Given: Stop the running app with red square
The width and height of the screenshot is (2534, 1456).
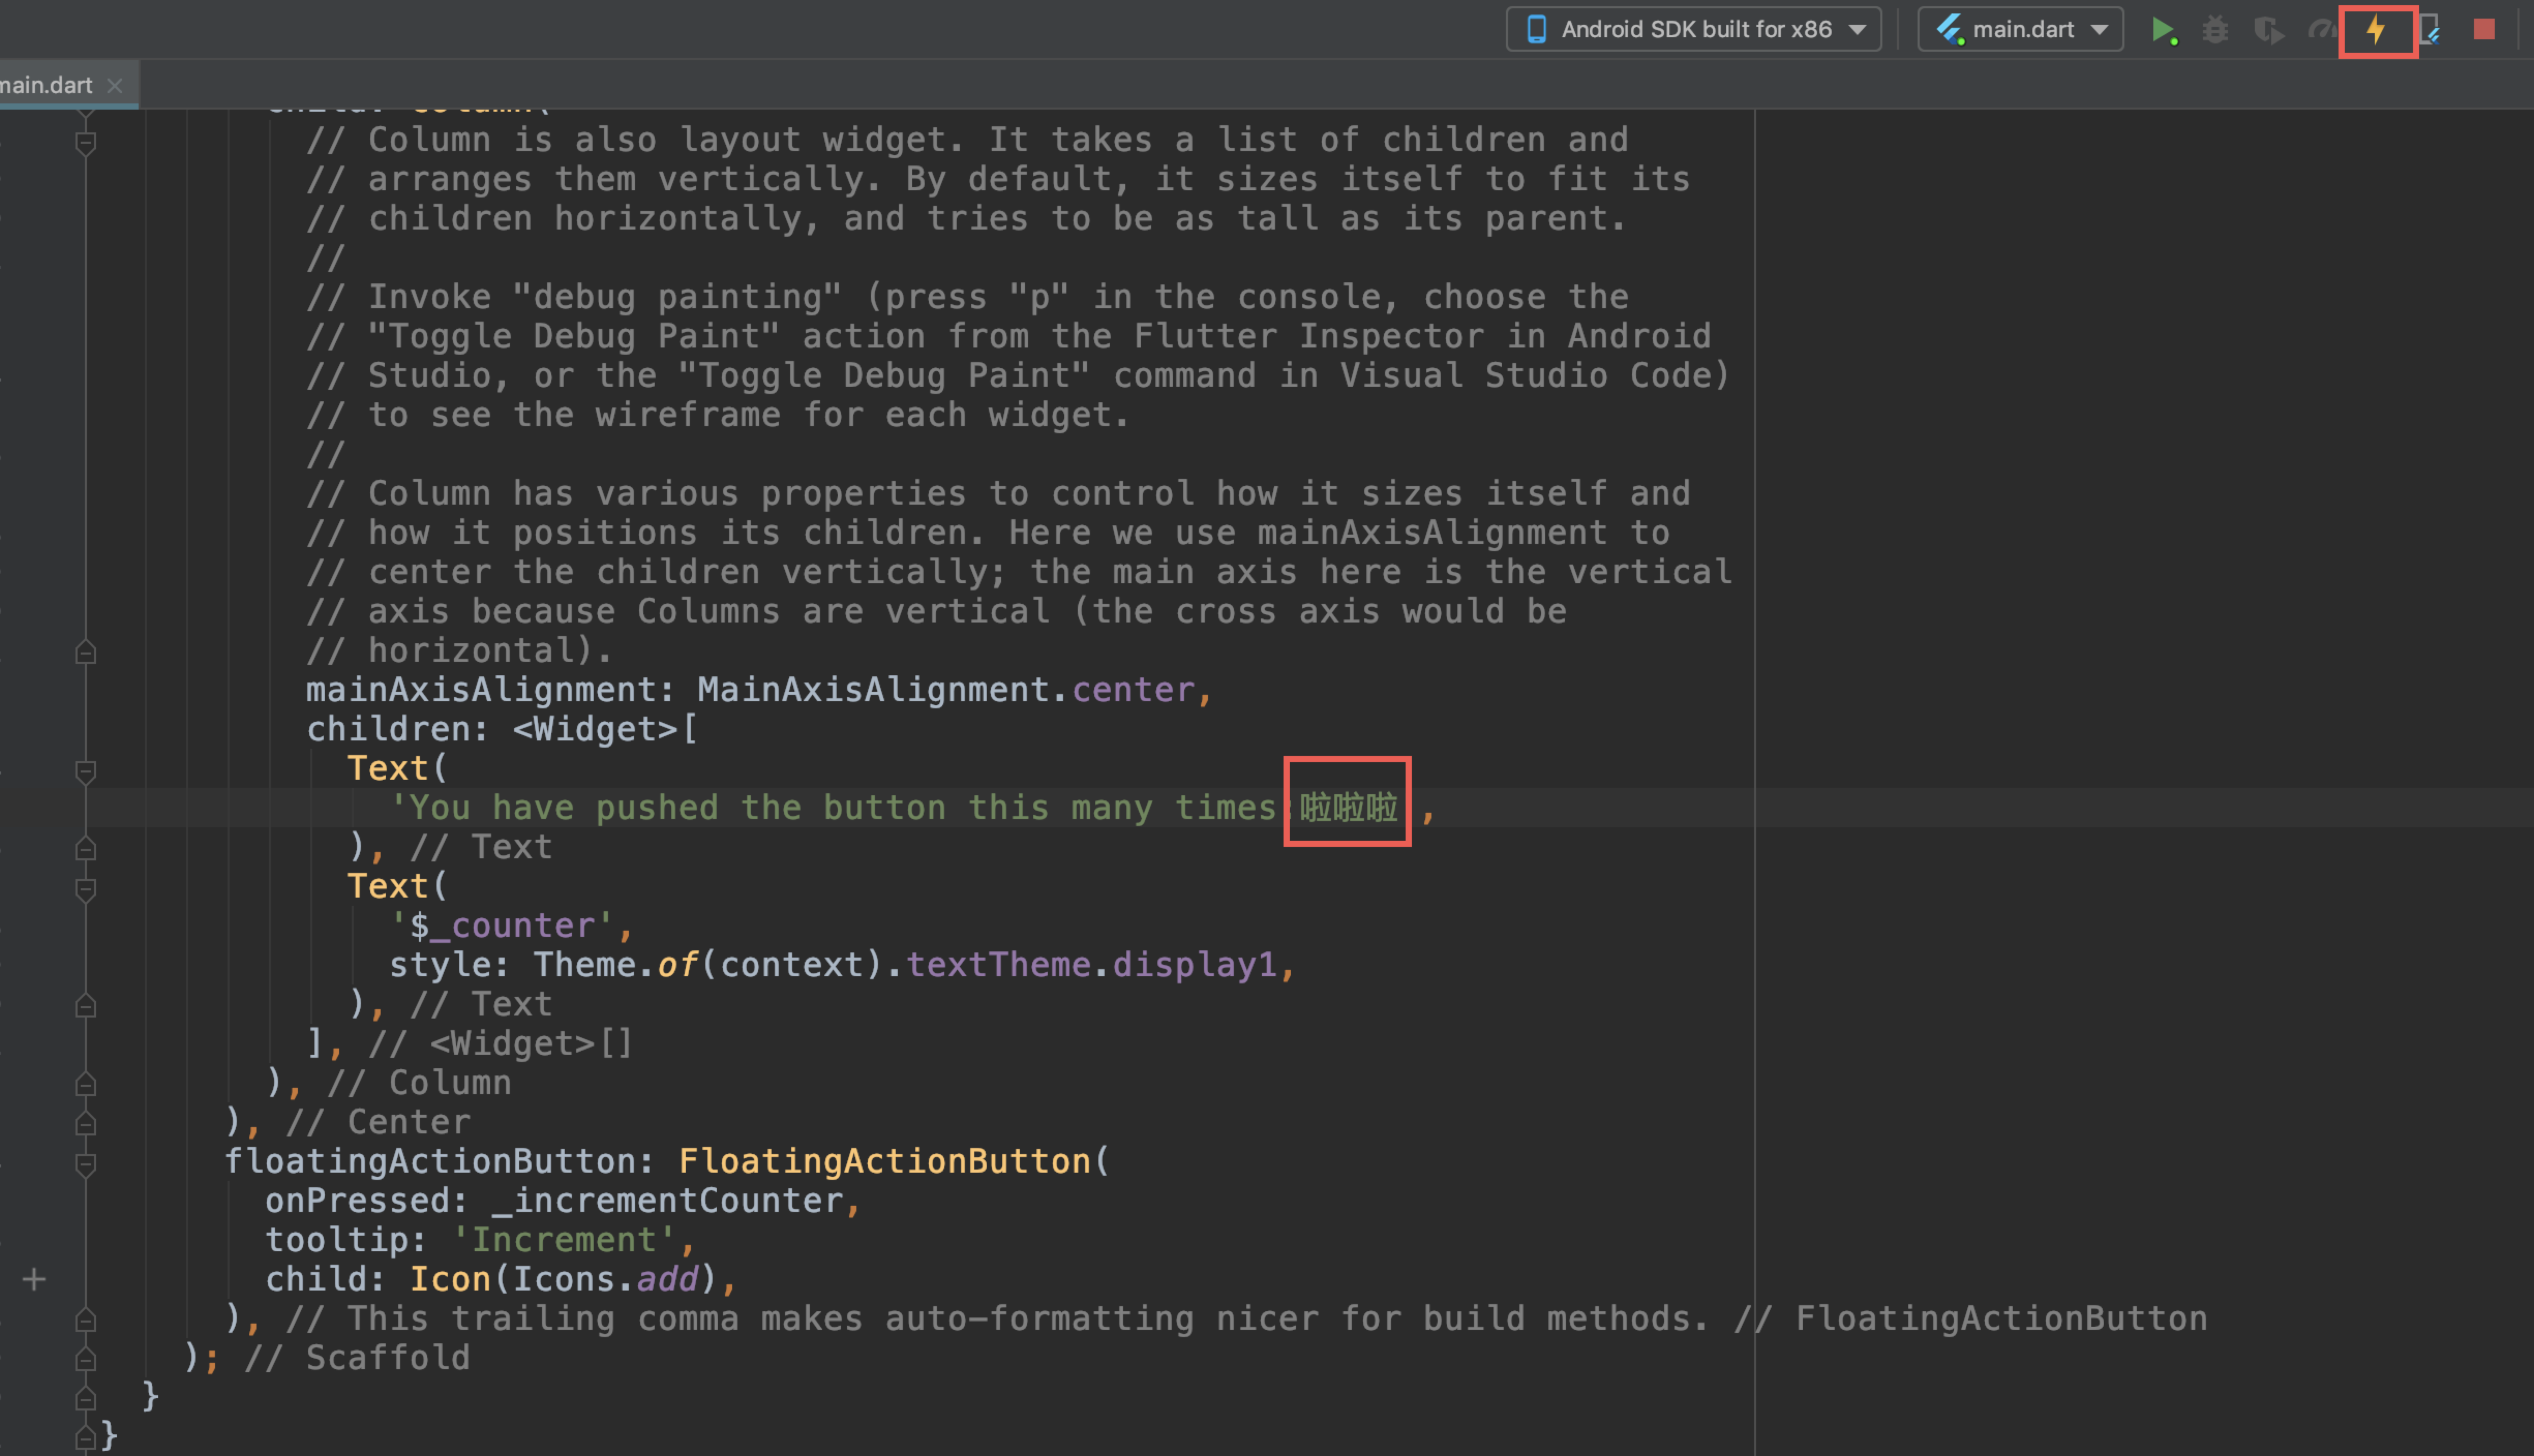Looking at the screenshot, I should (2484, 30).
